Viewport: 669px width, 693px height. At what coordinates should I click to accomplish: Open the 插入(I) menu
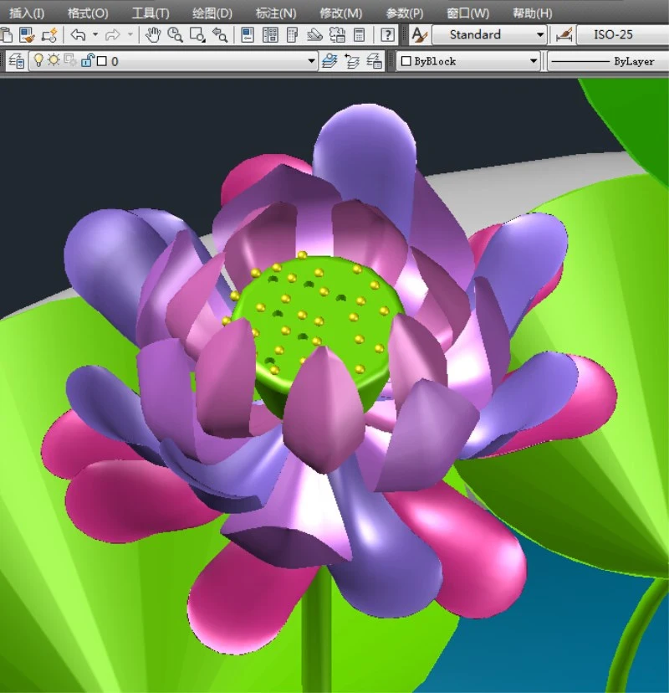27,13
